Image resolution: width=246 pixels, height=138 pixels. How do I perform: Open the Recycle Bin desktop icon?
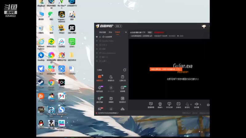coord(41,29)
